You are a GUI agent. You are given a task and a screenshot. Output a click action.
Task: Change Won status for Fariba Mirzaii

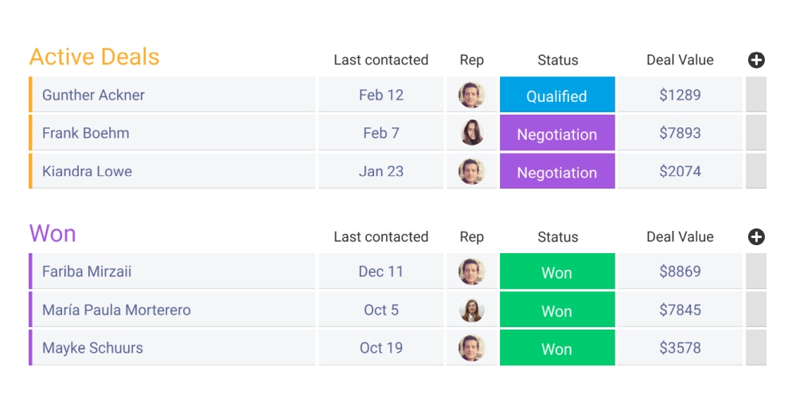tap(557, 272)
